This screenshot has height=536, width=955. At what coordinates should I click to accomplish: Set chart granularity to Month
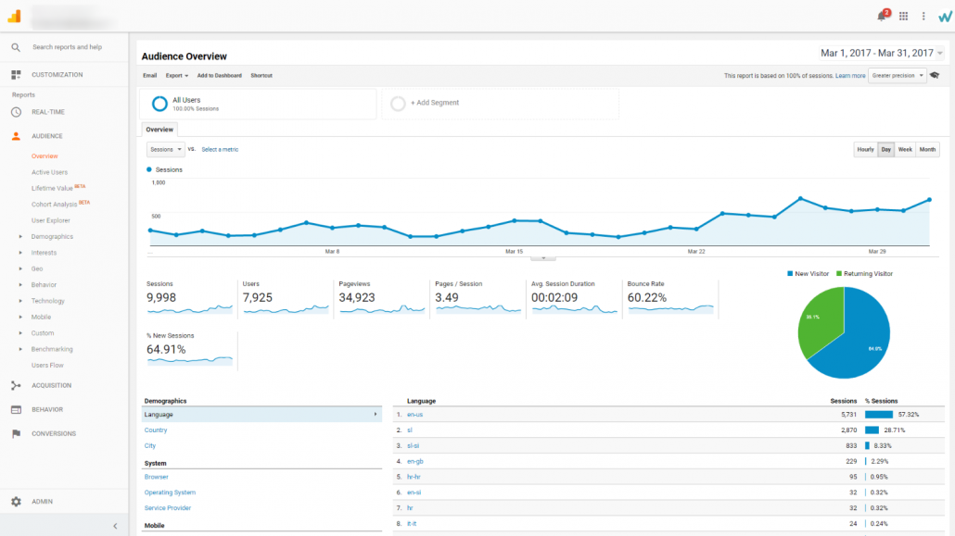pos(927,149)
